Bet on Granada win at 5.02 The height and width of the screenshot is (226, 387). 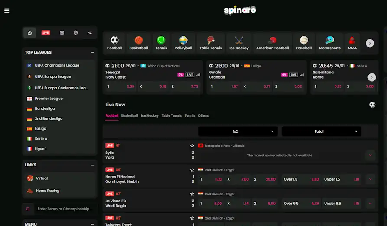(x=288, y=86)
